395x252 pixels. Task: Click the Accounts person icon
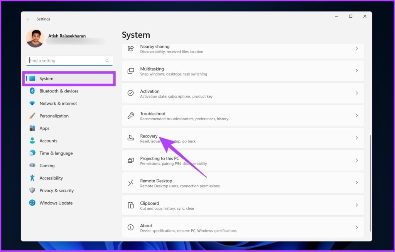(32, 141)
